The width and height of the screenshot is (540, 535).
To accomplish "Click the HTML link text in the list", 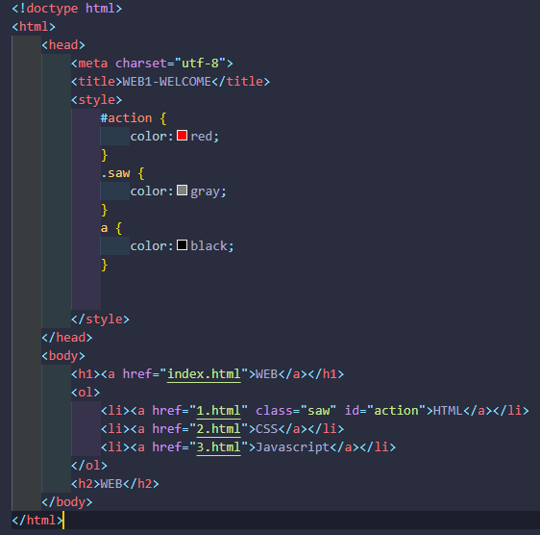I will tap(448, 411).
